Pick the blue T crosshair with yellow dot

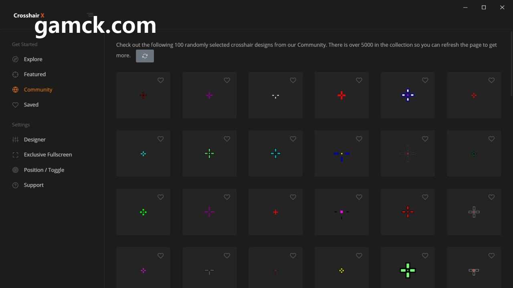(341, 154)
